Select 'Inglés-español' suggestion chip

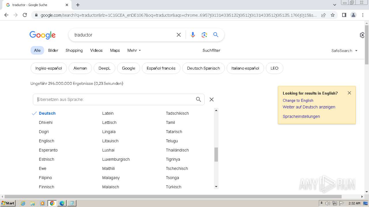tap(49, 68)
